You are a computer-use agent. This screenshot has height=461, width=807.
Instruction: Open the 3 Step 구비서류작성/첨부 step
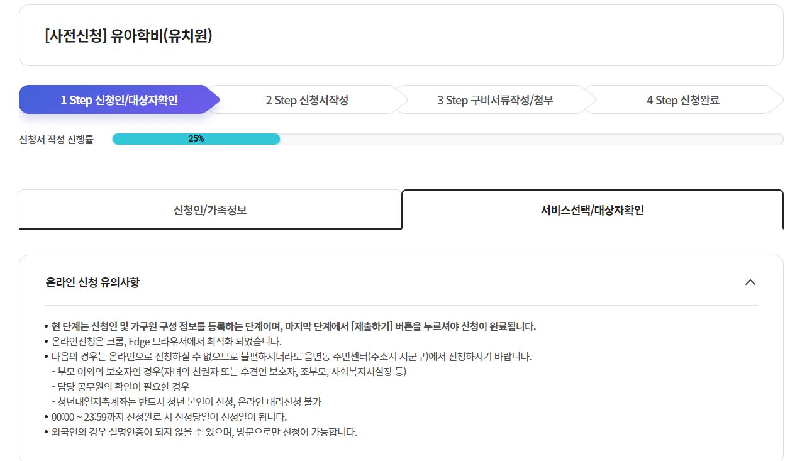494,99
